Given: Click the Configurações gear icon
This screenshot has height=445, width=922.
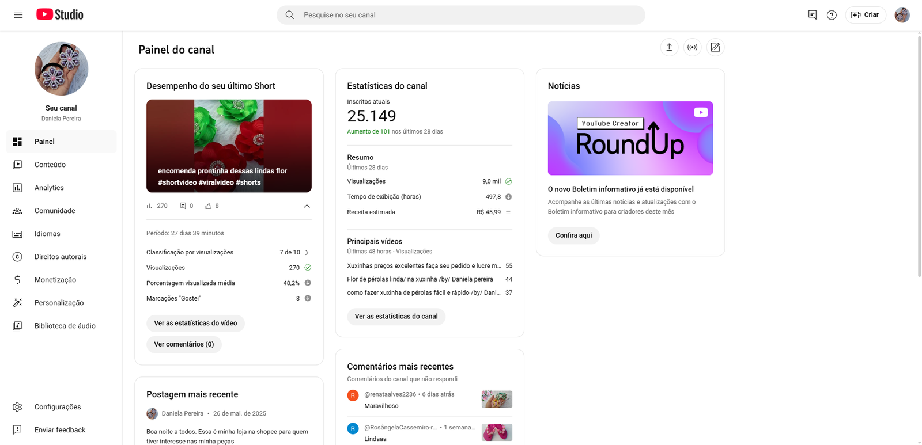Looking at the screenshot, I should [17, 407].
